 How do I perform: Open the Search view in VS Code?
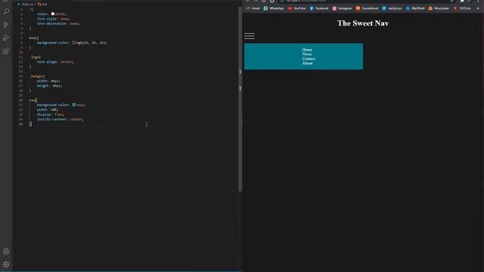(6, 11)
